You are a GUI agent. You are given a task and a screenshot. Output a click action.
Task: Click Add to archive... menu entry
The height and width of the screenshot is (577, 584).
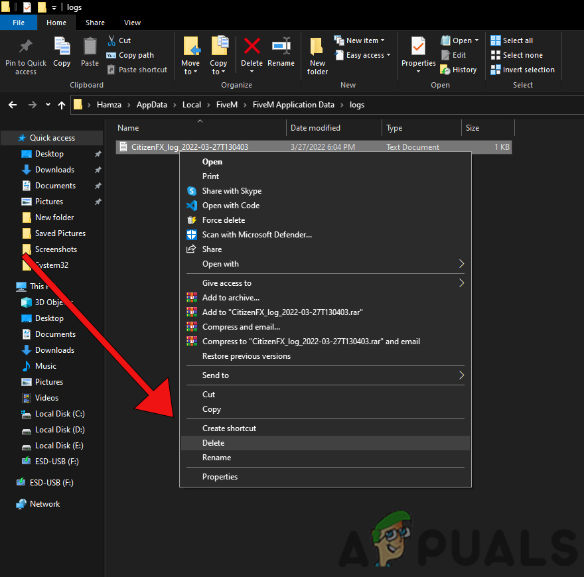(x=325, y=298)
